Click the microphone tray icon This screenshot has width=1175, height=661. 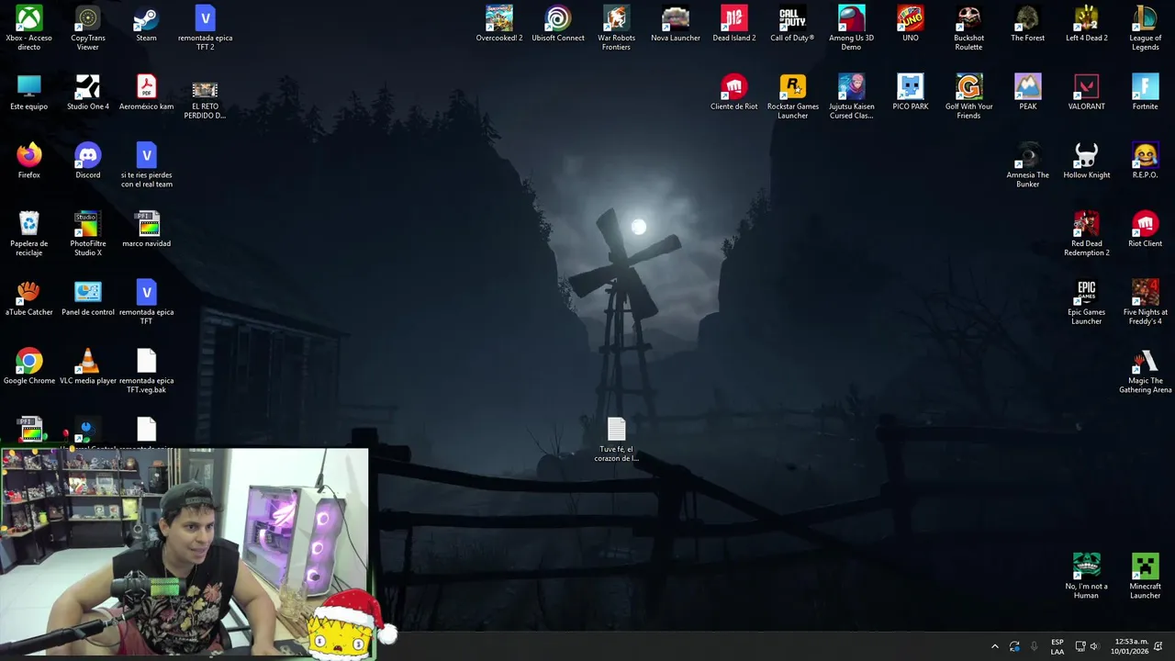tap(1035, 646)
